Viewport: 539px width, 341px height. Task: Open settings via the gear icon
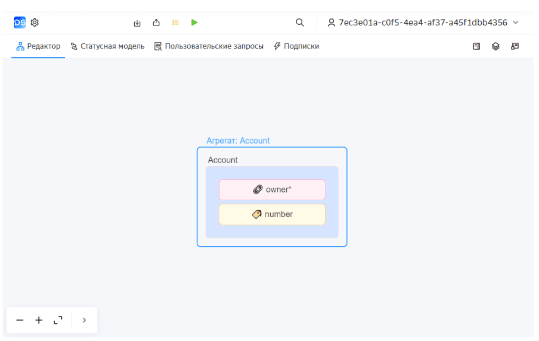click(35, 23)
